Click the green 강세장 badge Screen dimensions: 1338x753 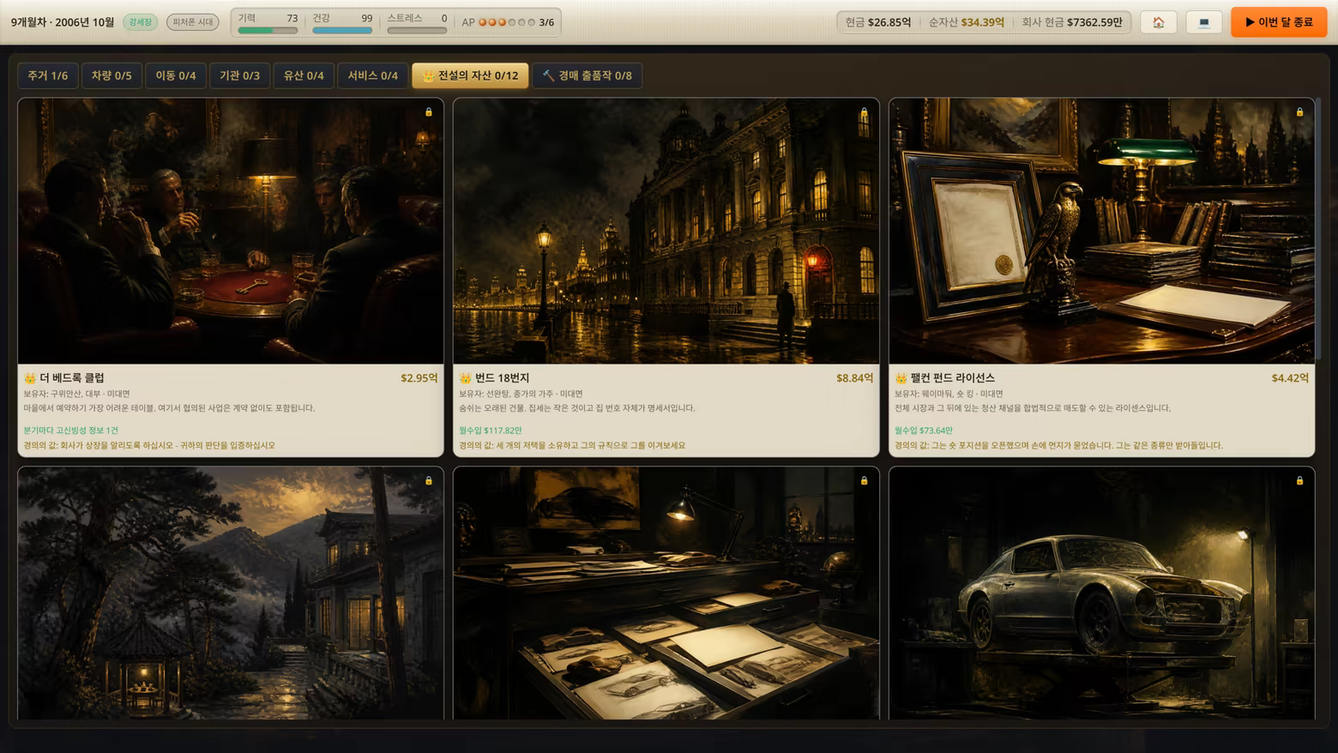click(141, 22)
